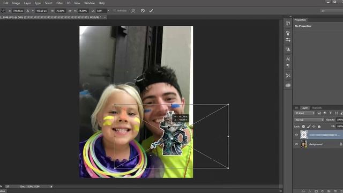Switch to the Channels tab
343x193 pixels.
317,108
